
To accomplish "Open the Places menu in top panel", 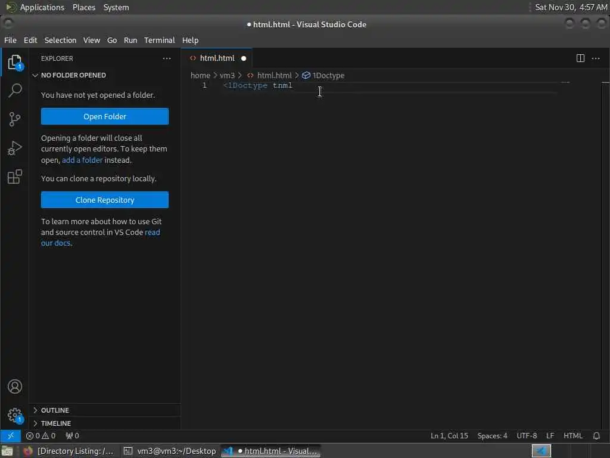I will [x=83, y=7].
